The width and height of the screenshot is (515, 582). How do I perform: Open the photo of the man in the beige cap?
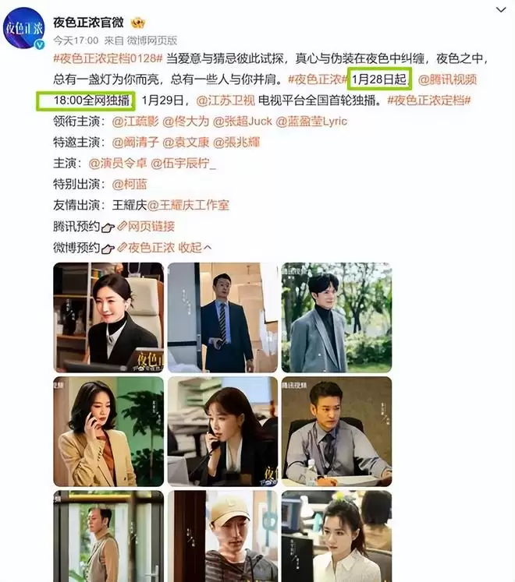click(222, 536)
